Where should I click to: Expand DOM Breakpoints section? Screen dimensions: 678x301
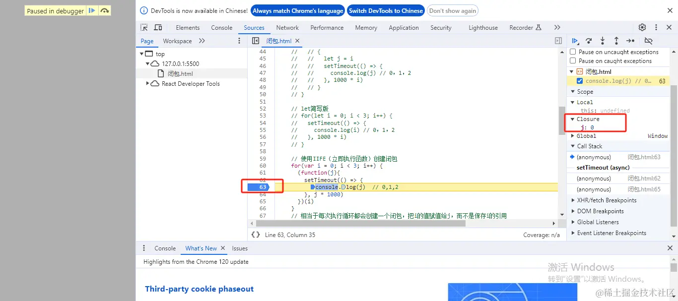(573, 211)
